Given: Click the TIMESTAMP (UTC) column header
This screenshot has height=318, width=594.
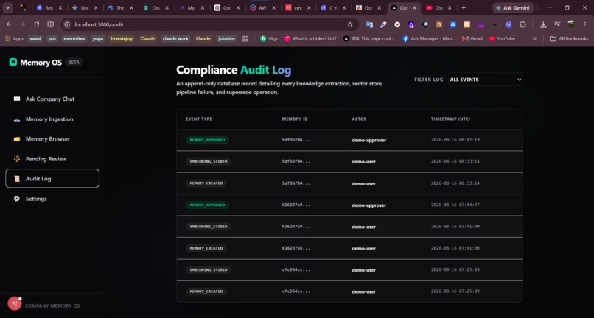Looking at the screenshot, I should (450, 119).
